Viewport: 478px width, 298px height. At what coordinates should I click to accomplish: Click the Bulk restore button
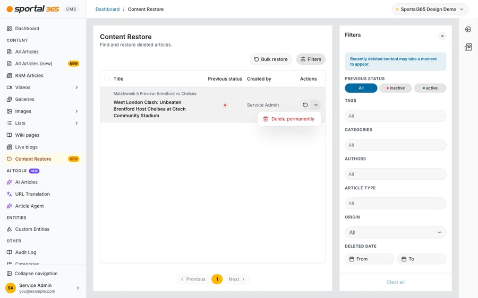(271, 59)
